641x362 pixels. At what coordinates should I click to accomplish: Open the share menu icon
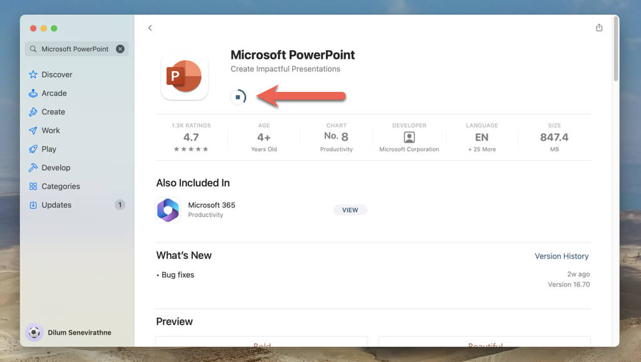coord(599,28)
